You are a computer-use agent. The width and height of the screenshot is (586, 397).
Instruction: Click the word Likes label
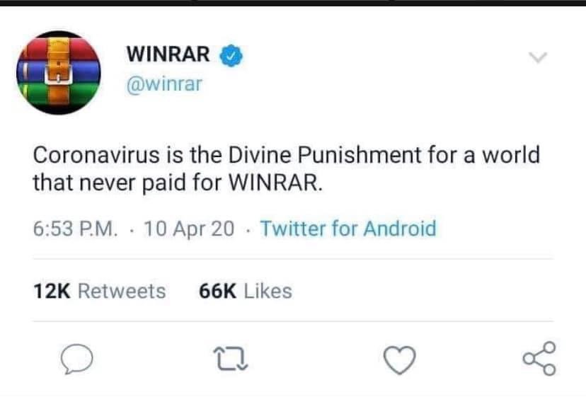point(268,292)
